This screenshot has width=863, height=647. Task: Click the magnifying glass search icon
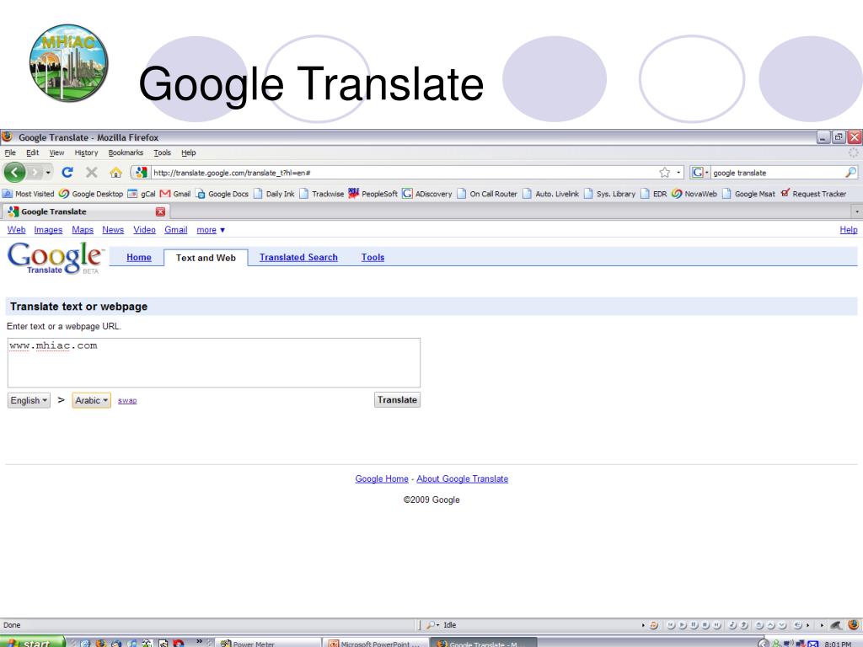[851, 173]
